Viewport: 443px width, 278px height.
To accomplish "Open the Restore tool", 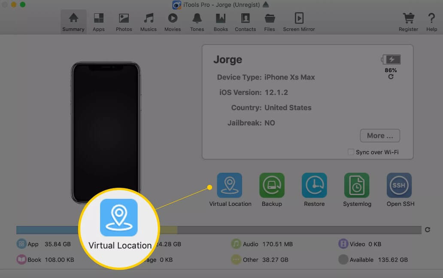I will [314, 185].
